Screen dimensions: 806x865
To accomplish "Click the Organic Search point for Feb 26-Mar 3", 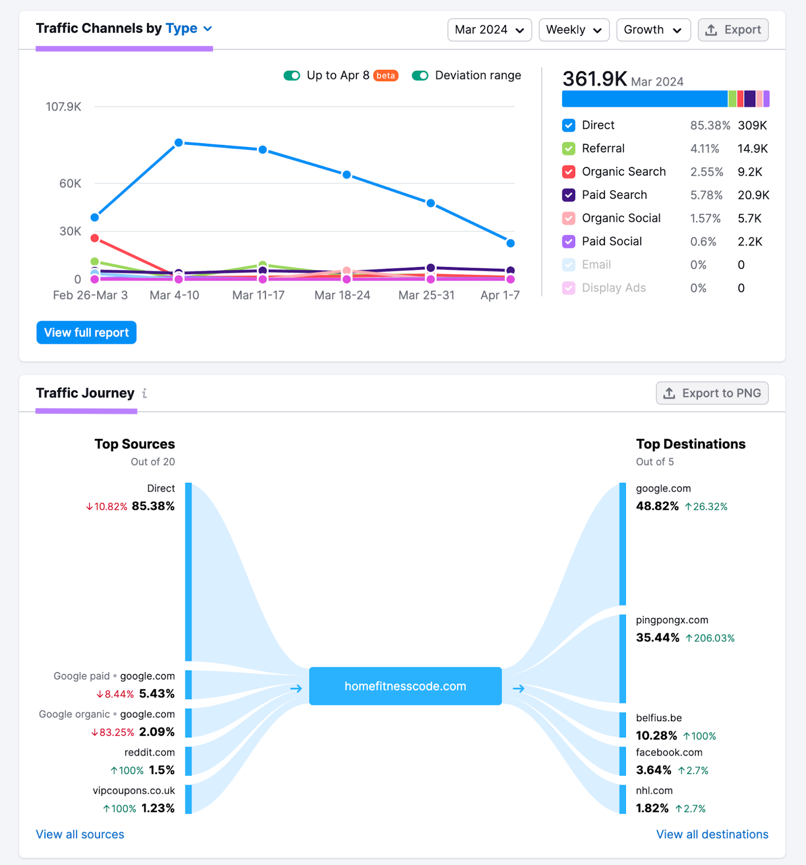I will click(x=95, y=238).
